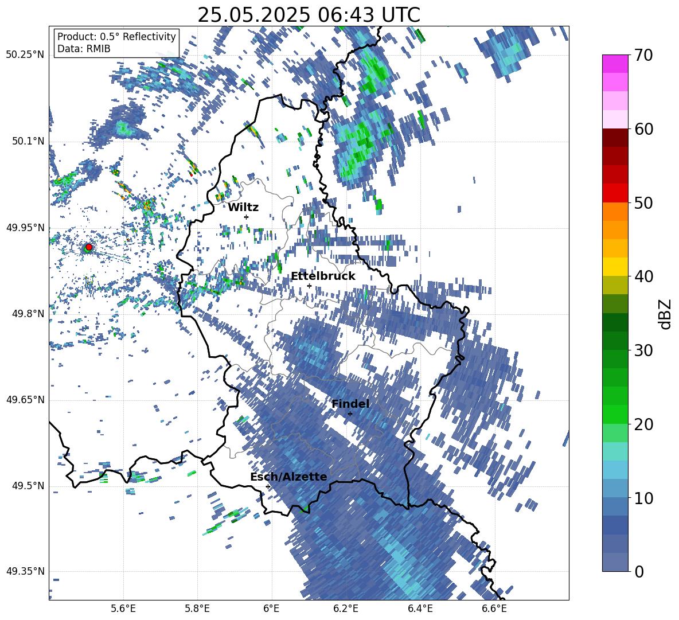Click the Esch/Alzette cross marker

(268, 486)
